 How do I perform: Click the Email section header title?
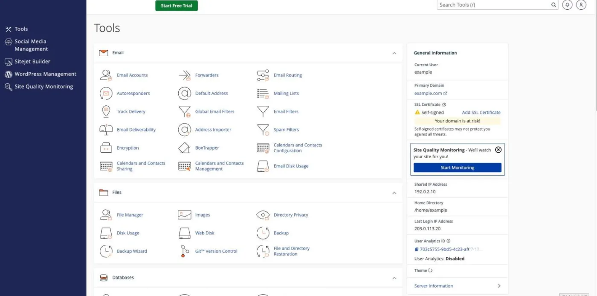click(118, 53)
